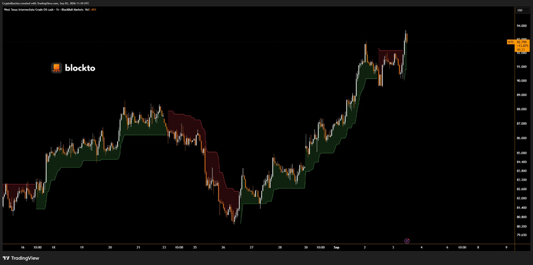Screen dimensions: 533x265
Task: Click the latest candle at chart peak
Action: [407, 37]
